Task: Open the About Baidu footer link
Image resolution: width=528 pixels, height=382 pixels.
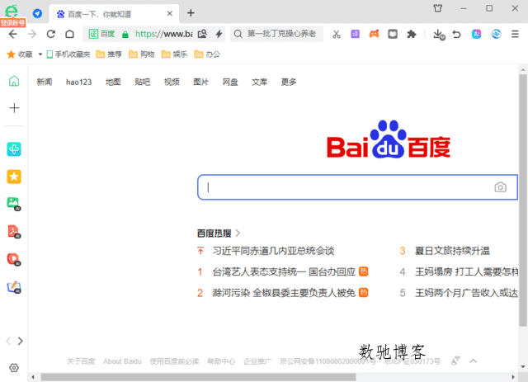Action: (122, 361)
